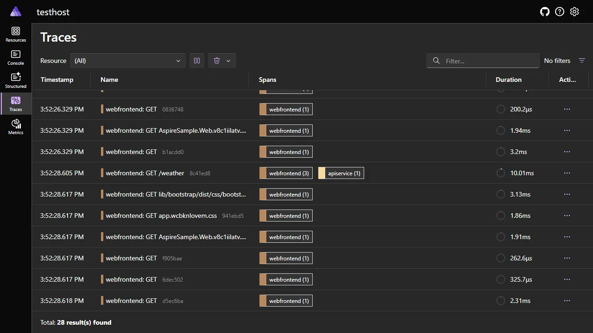
Task: Remove all traces using the trash icon
Action: tap(216, 61)
